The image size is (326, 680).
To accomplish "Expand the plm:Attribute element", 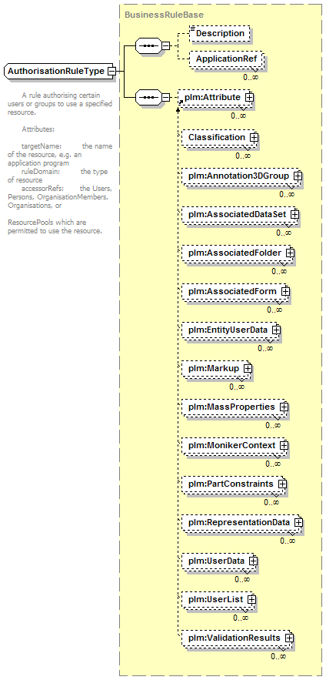I will (249, 98).
